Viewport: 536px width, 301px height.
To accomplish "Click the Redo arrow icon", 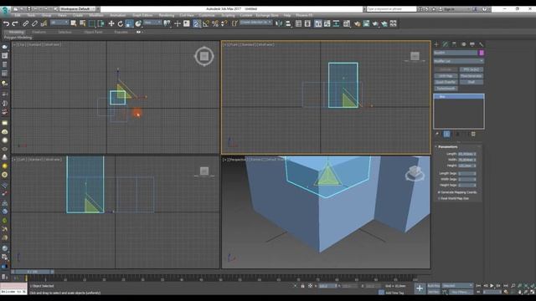I will point(15,23).
